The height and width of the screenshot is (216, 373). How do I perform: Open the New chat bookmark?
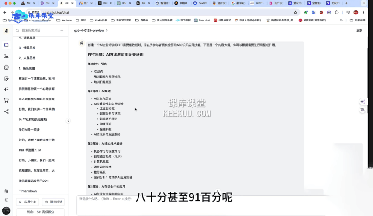coord(202,20)
